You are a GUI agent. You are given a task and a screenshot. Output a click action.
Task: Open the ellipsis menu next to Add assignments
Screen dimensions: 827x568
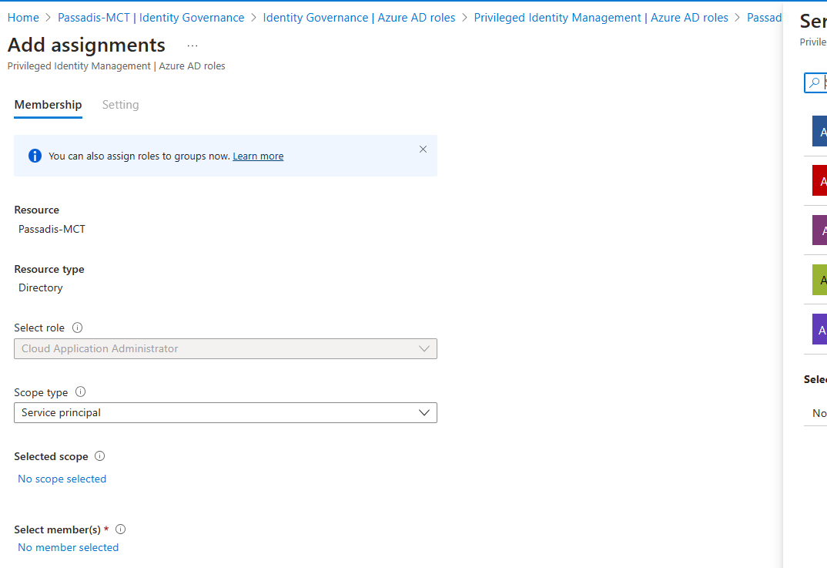191,45
